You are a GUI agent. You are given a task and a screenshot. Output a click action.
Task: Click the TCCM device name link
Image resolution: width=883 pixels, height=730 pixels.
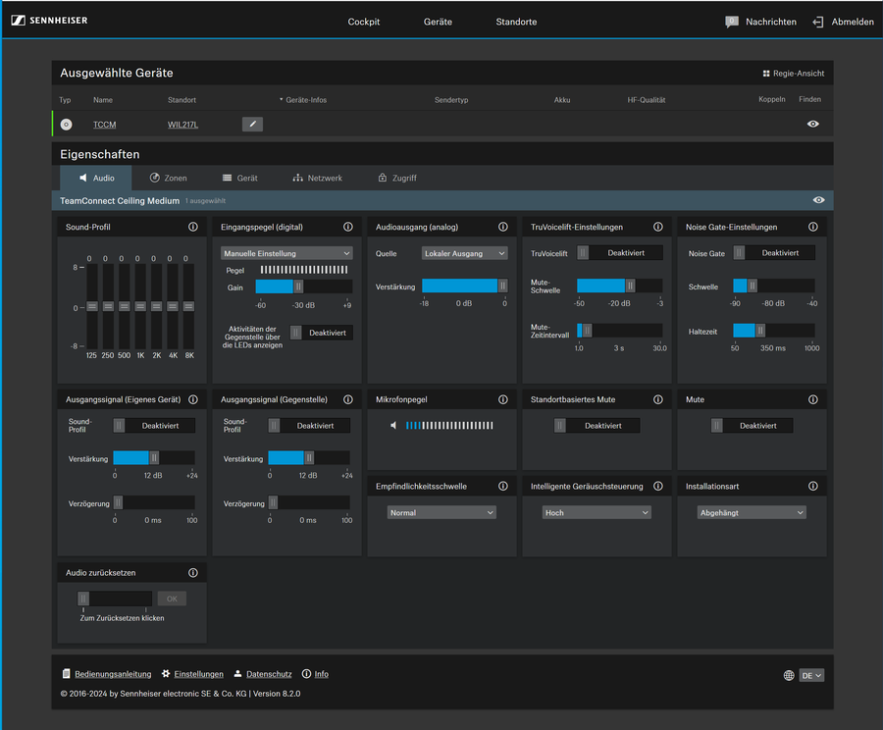[104, 125]
